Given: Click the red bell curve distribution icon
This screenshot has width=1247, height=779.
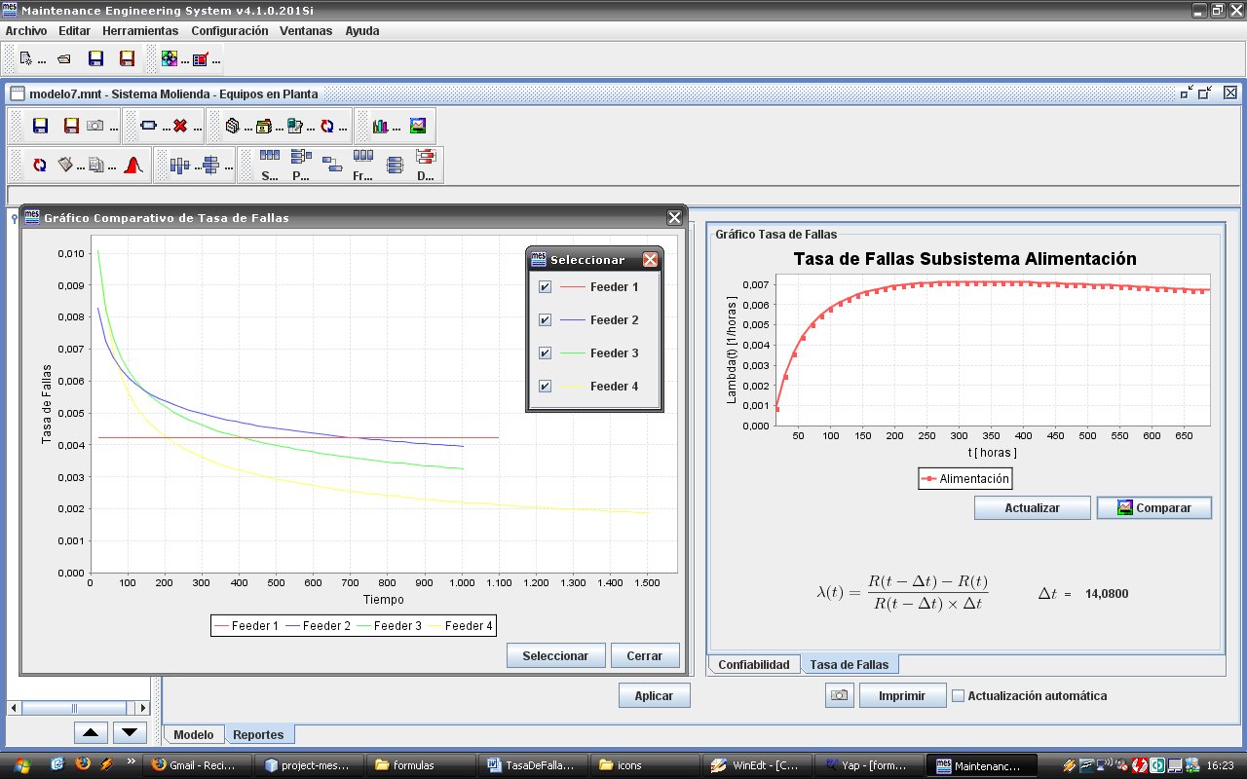Looking at the screenshot, I should tap(133, 166).
